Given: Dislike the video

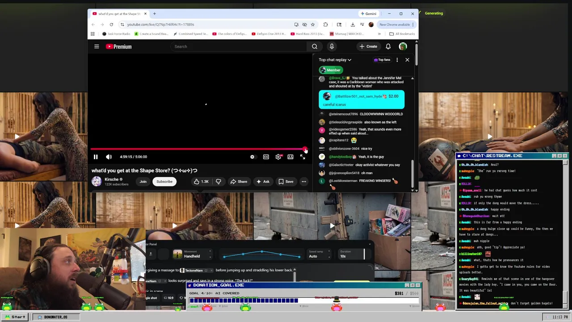Looking at the screenshot, I should click(x=219, y=182).
